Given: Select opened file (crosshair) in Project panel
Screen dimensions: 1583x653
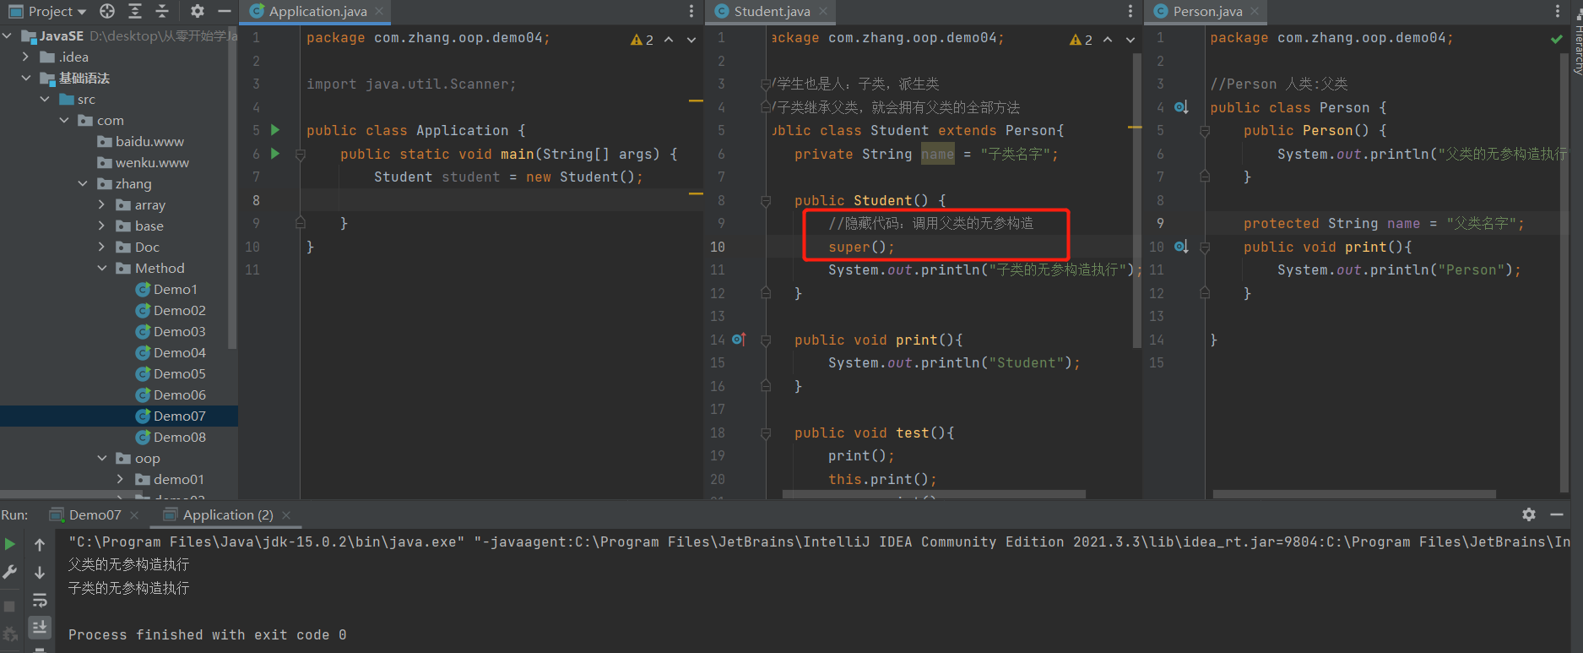Looking at the screenshot, I should pyautogui.click(x=107, y=11).
